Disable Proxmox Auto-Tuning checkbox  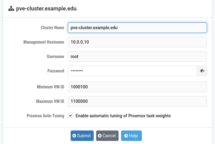click(70, 115)
